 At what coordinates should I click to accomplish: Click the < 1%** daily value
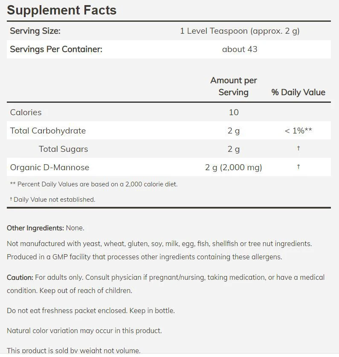point(298,131)
